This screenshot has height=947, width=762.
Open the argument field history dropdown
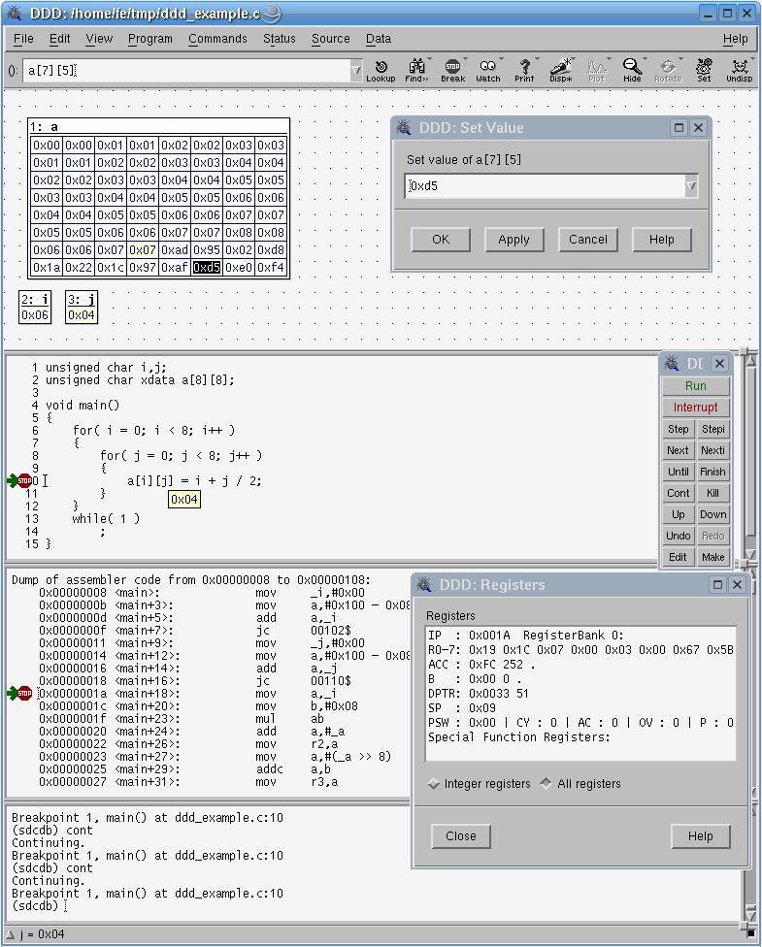pos(356,71)
